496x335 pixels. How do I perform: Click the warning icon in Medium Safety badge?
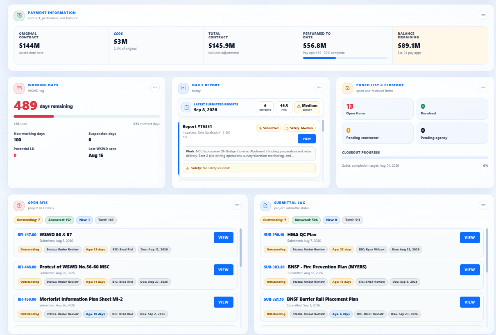point(299,106)
